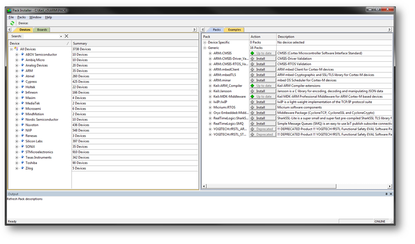Click the vendor icon beside Renesas
The image size is (415, 244).
tap(22, 136)
